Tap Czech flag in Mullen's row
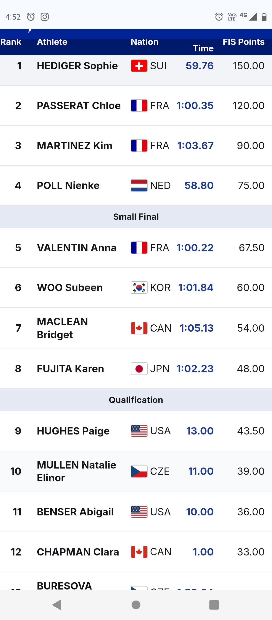Image resolution: width=272 pixels, height=620 pixels. [x=139, y=471]
